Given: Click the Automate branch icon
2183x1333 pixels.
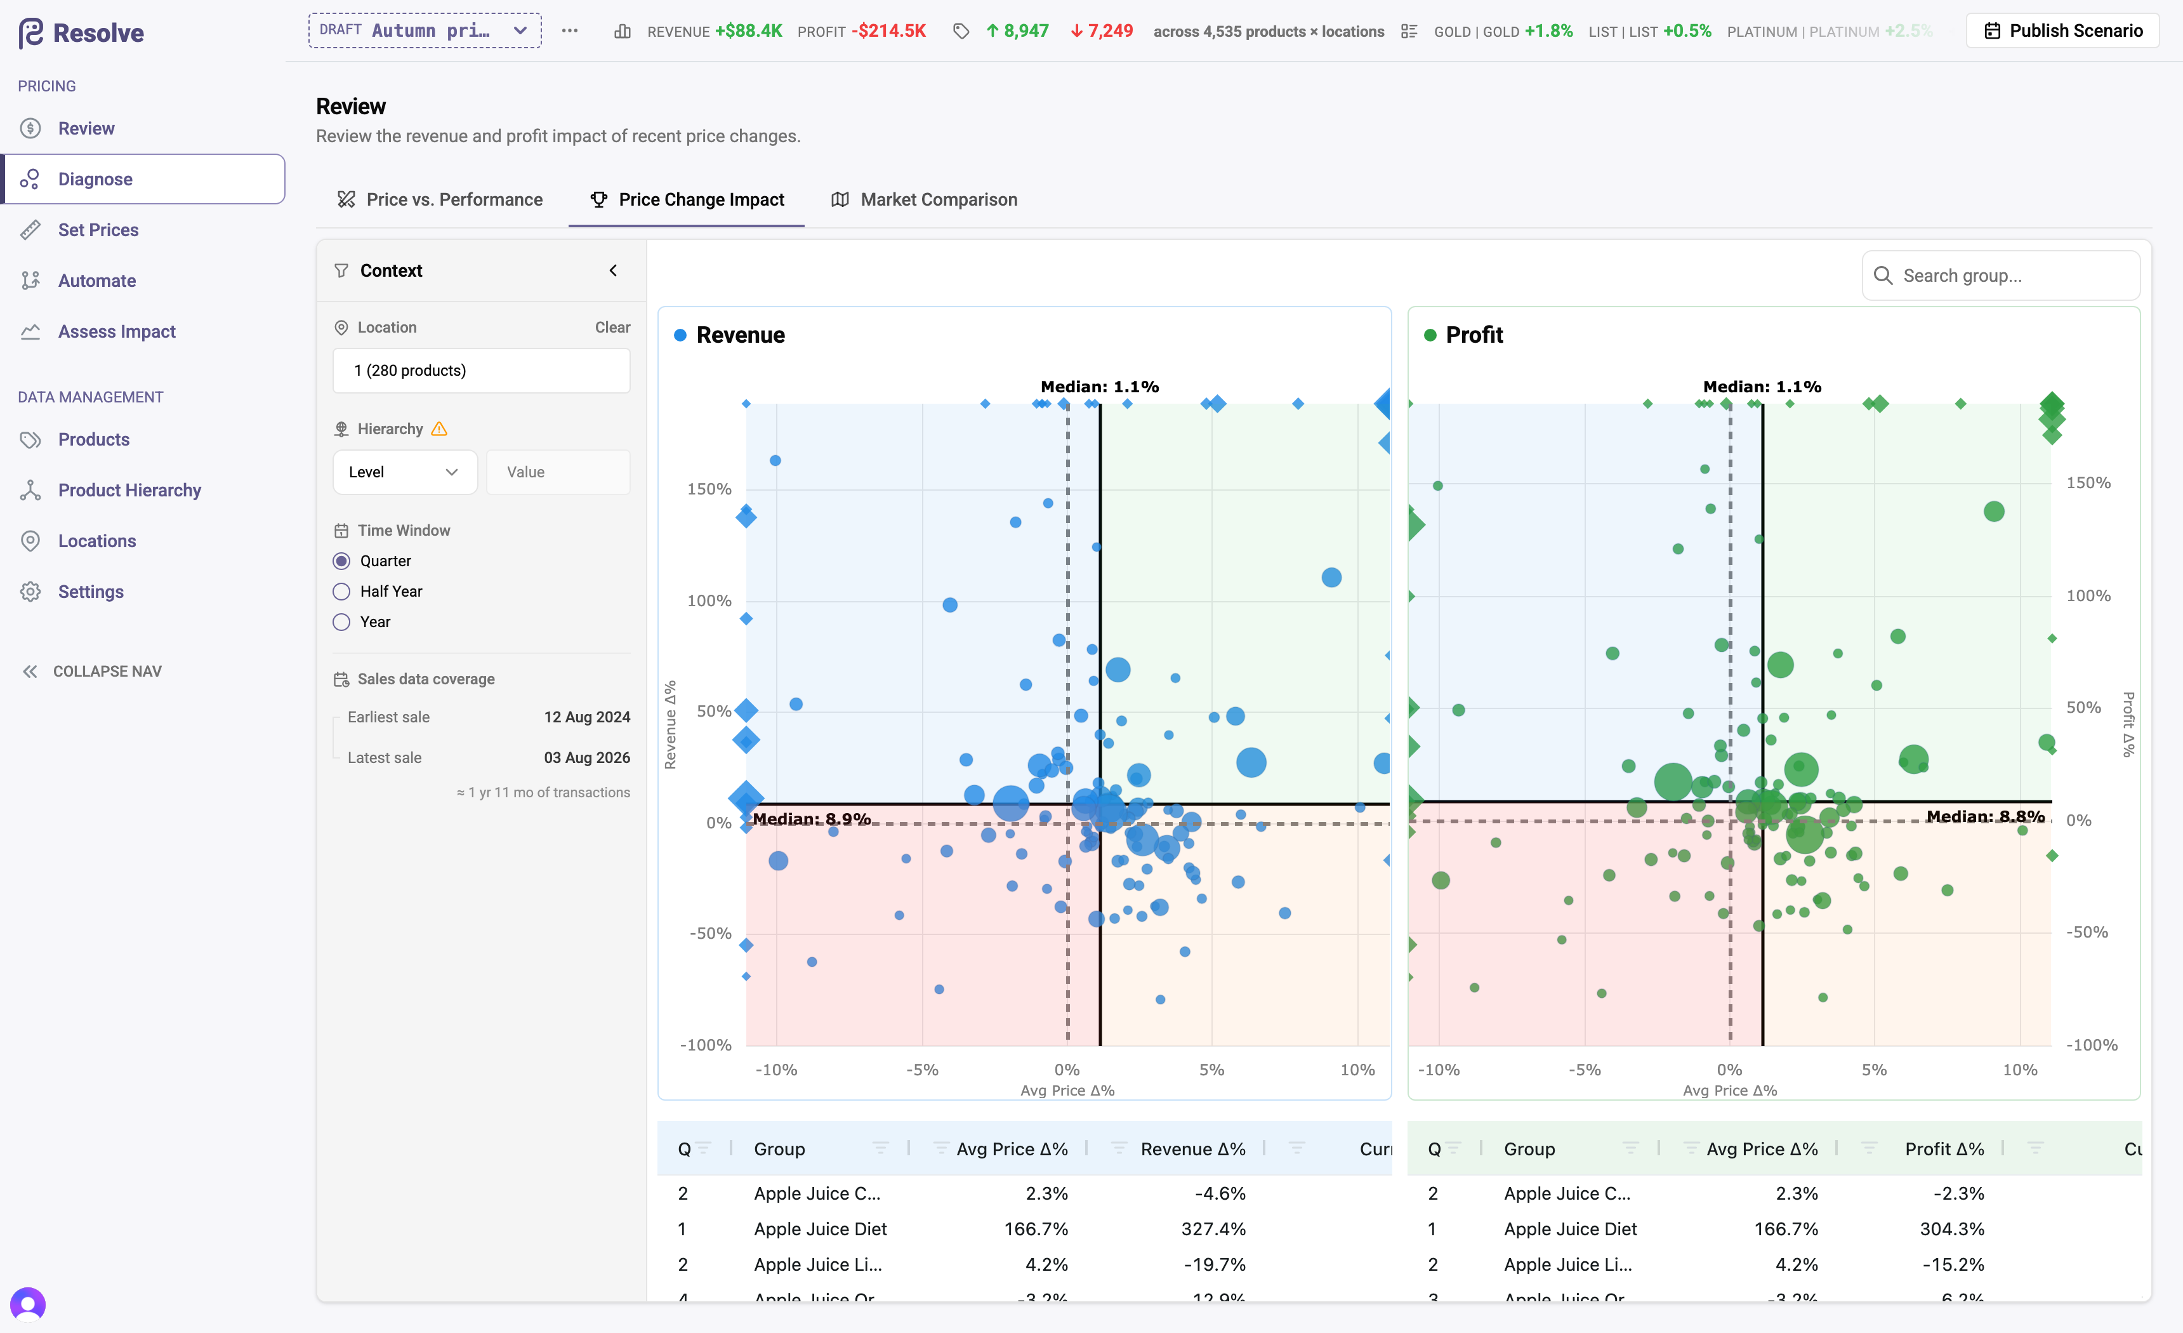Looking at the screenshot, I should point(31,281).
